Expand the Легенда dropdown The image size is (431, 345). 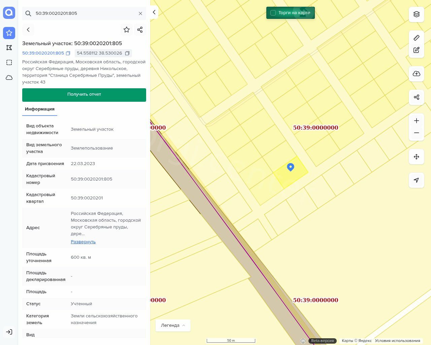coord(173,325)
